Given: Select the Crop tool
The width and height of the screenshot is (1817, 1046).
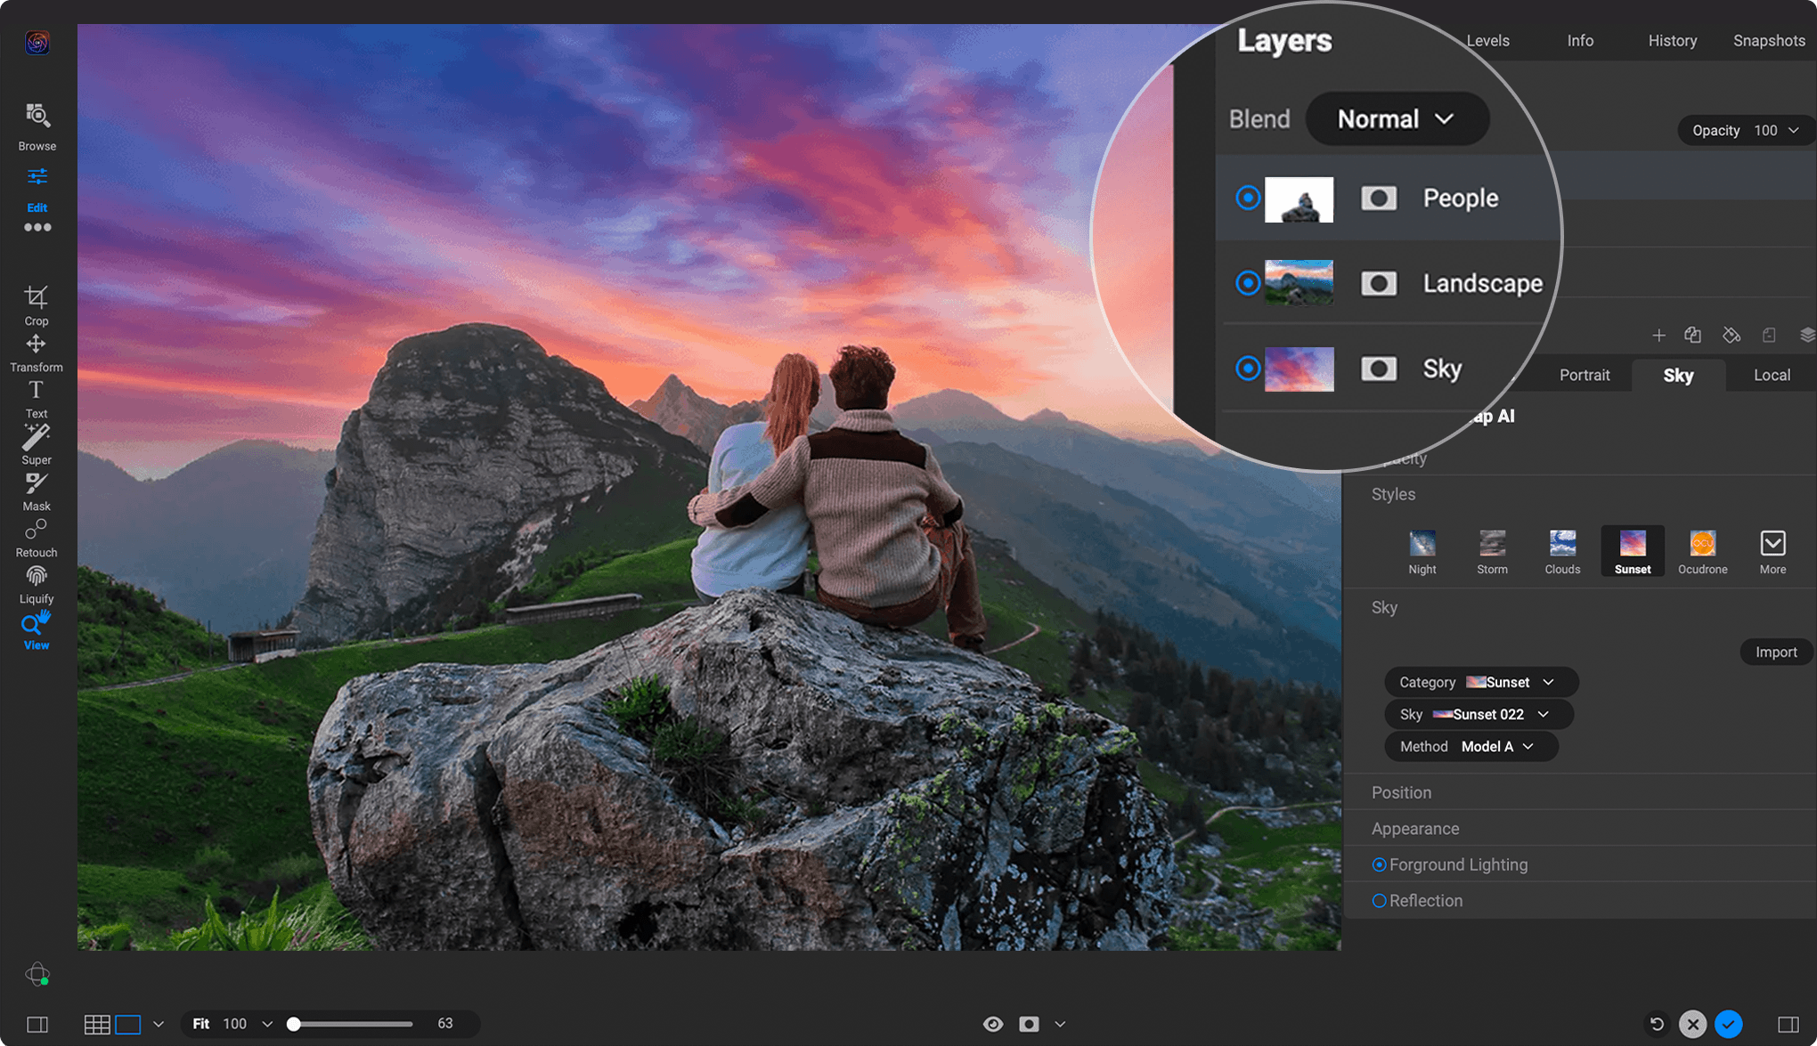Looking at the screenshot, I should click(36, 303).
